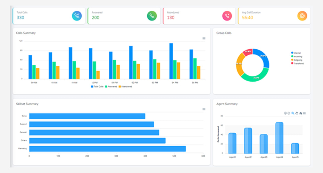Toggle Transferred in Group Calls legend

point(298,64)
